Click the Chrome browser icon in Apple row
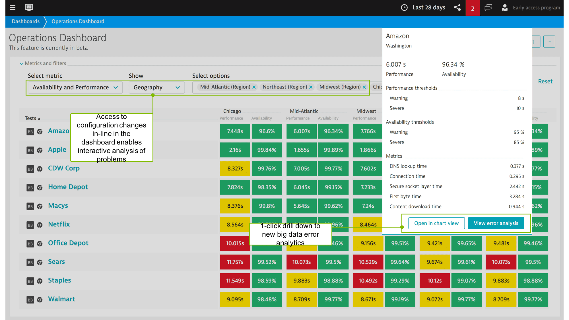The height and width of the screenshot is (320, 569). tap(40, 150)
